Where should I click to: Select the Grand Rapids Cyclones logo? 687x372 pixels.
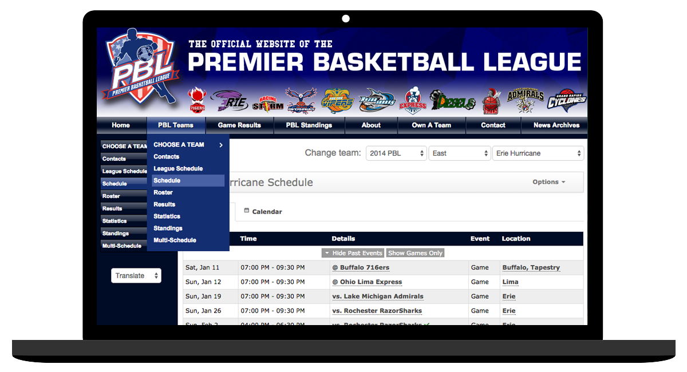(x=566, y=100)
